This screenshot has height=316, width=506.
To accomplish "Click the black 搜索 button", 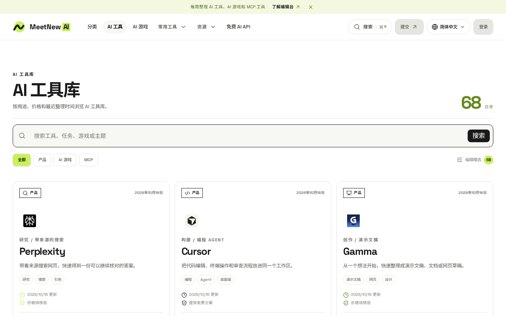I will click(x=479, y=136).
